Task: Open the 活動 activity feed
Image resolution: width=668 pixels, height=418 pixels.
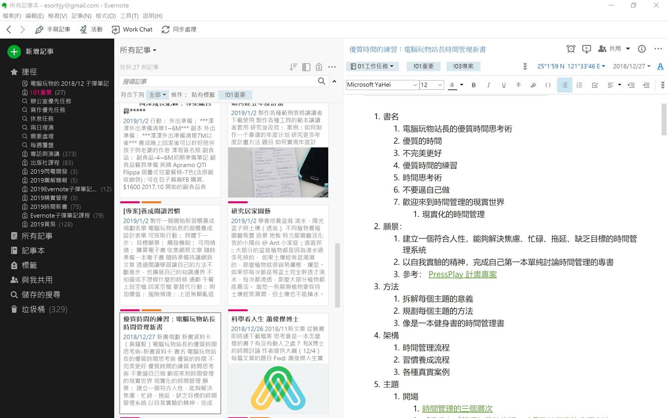Action: click(x=91, y=29)
